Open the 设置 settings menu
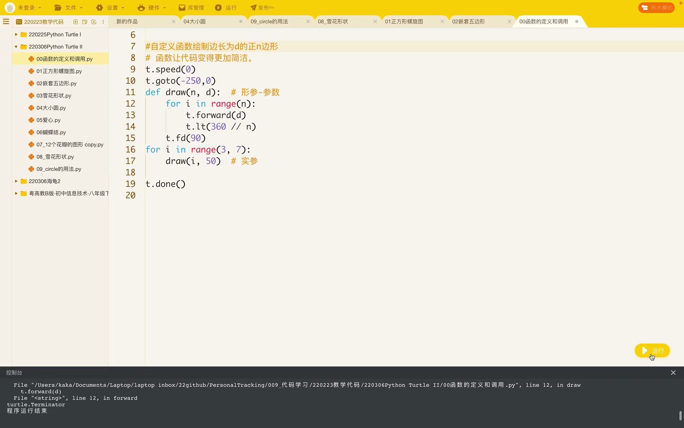 [110, 7]
